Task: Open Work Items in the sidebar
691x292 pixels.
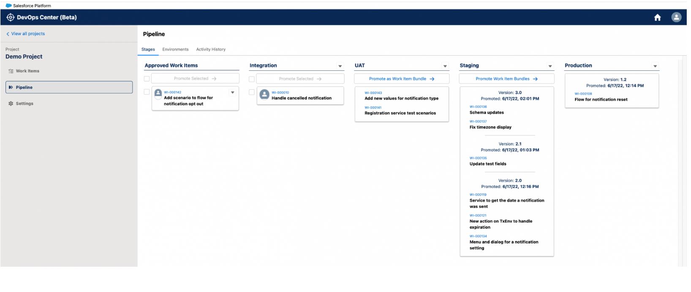Action: pyautogui.click(x=69, y=71)
